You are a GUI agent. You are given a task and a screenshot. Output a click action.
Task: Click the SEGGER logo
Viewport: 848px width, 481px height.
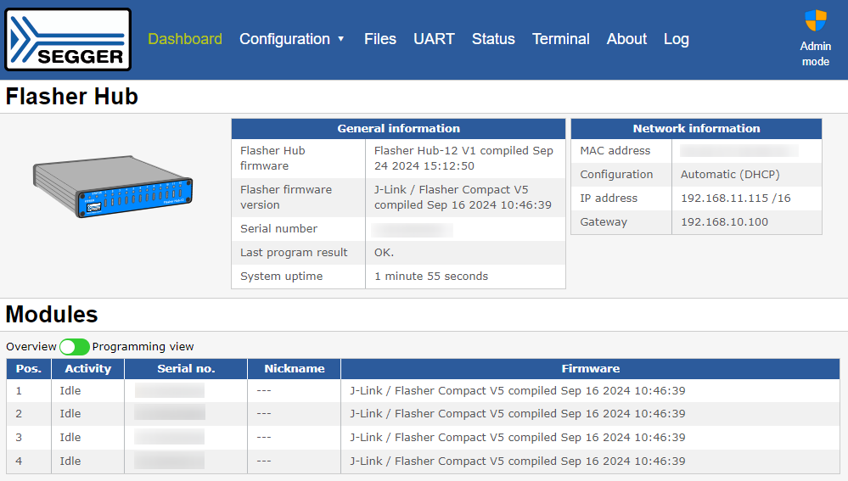(x=68, y=39)
